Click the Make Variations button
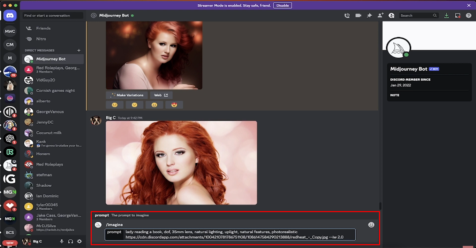The width and height of the screenshot is (476, 248). click(x=126, y=95)
